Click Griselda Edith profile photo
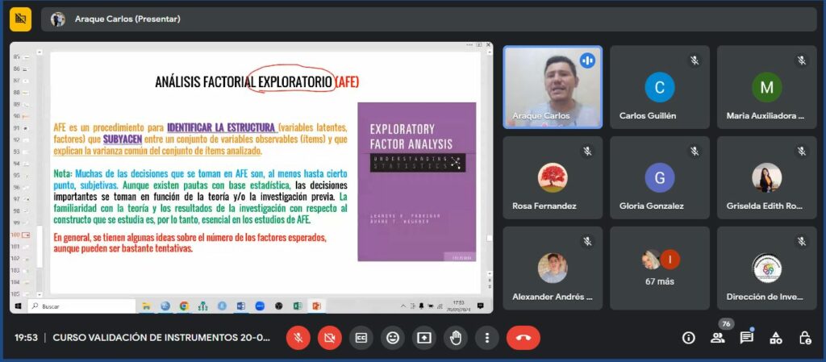826x362 pixels. 766,177
